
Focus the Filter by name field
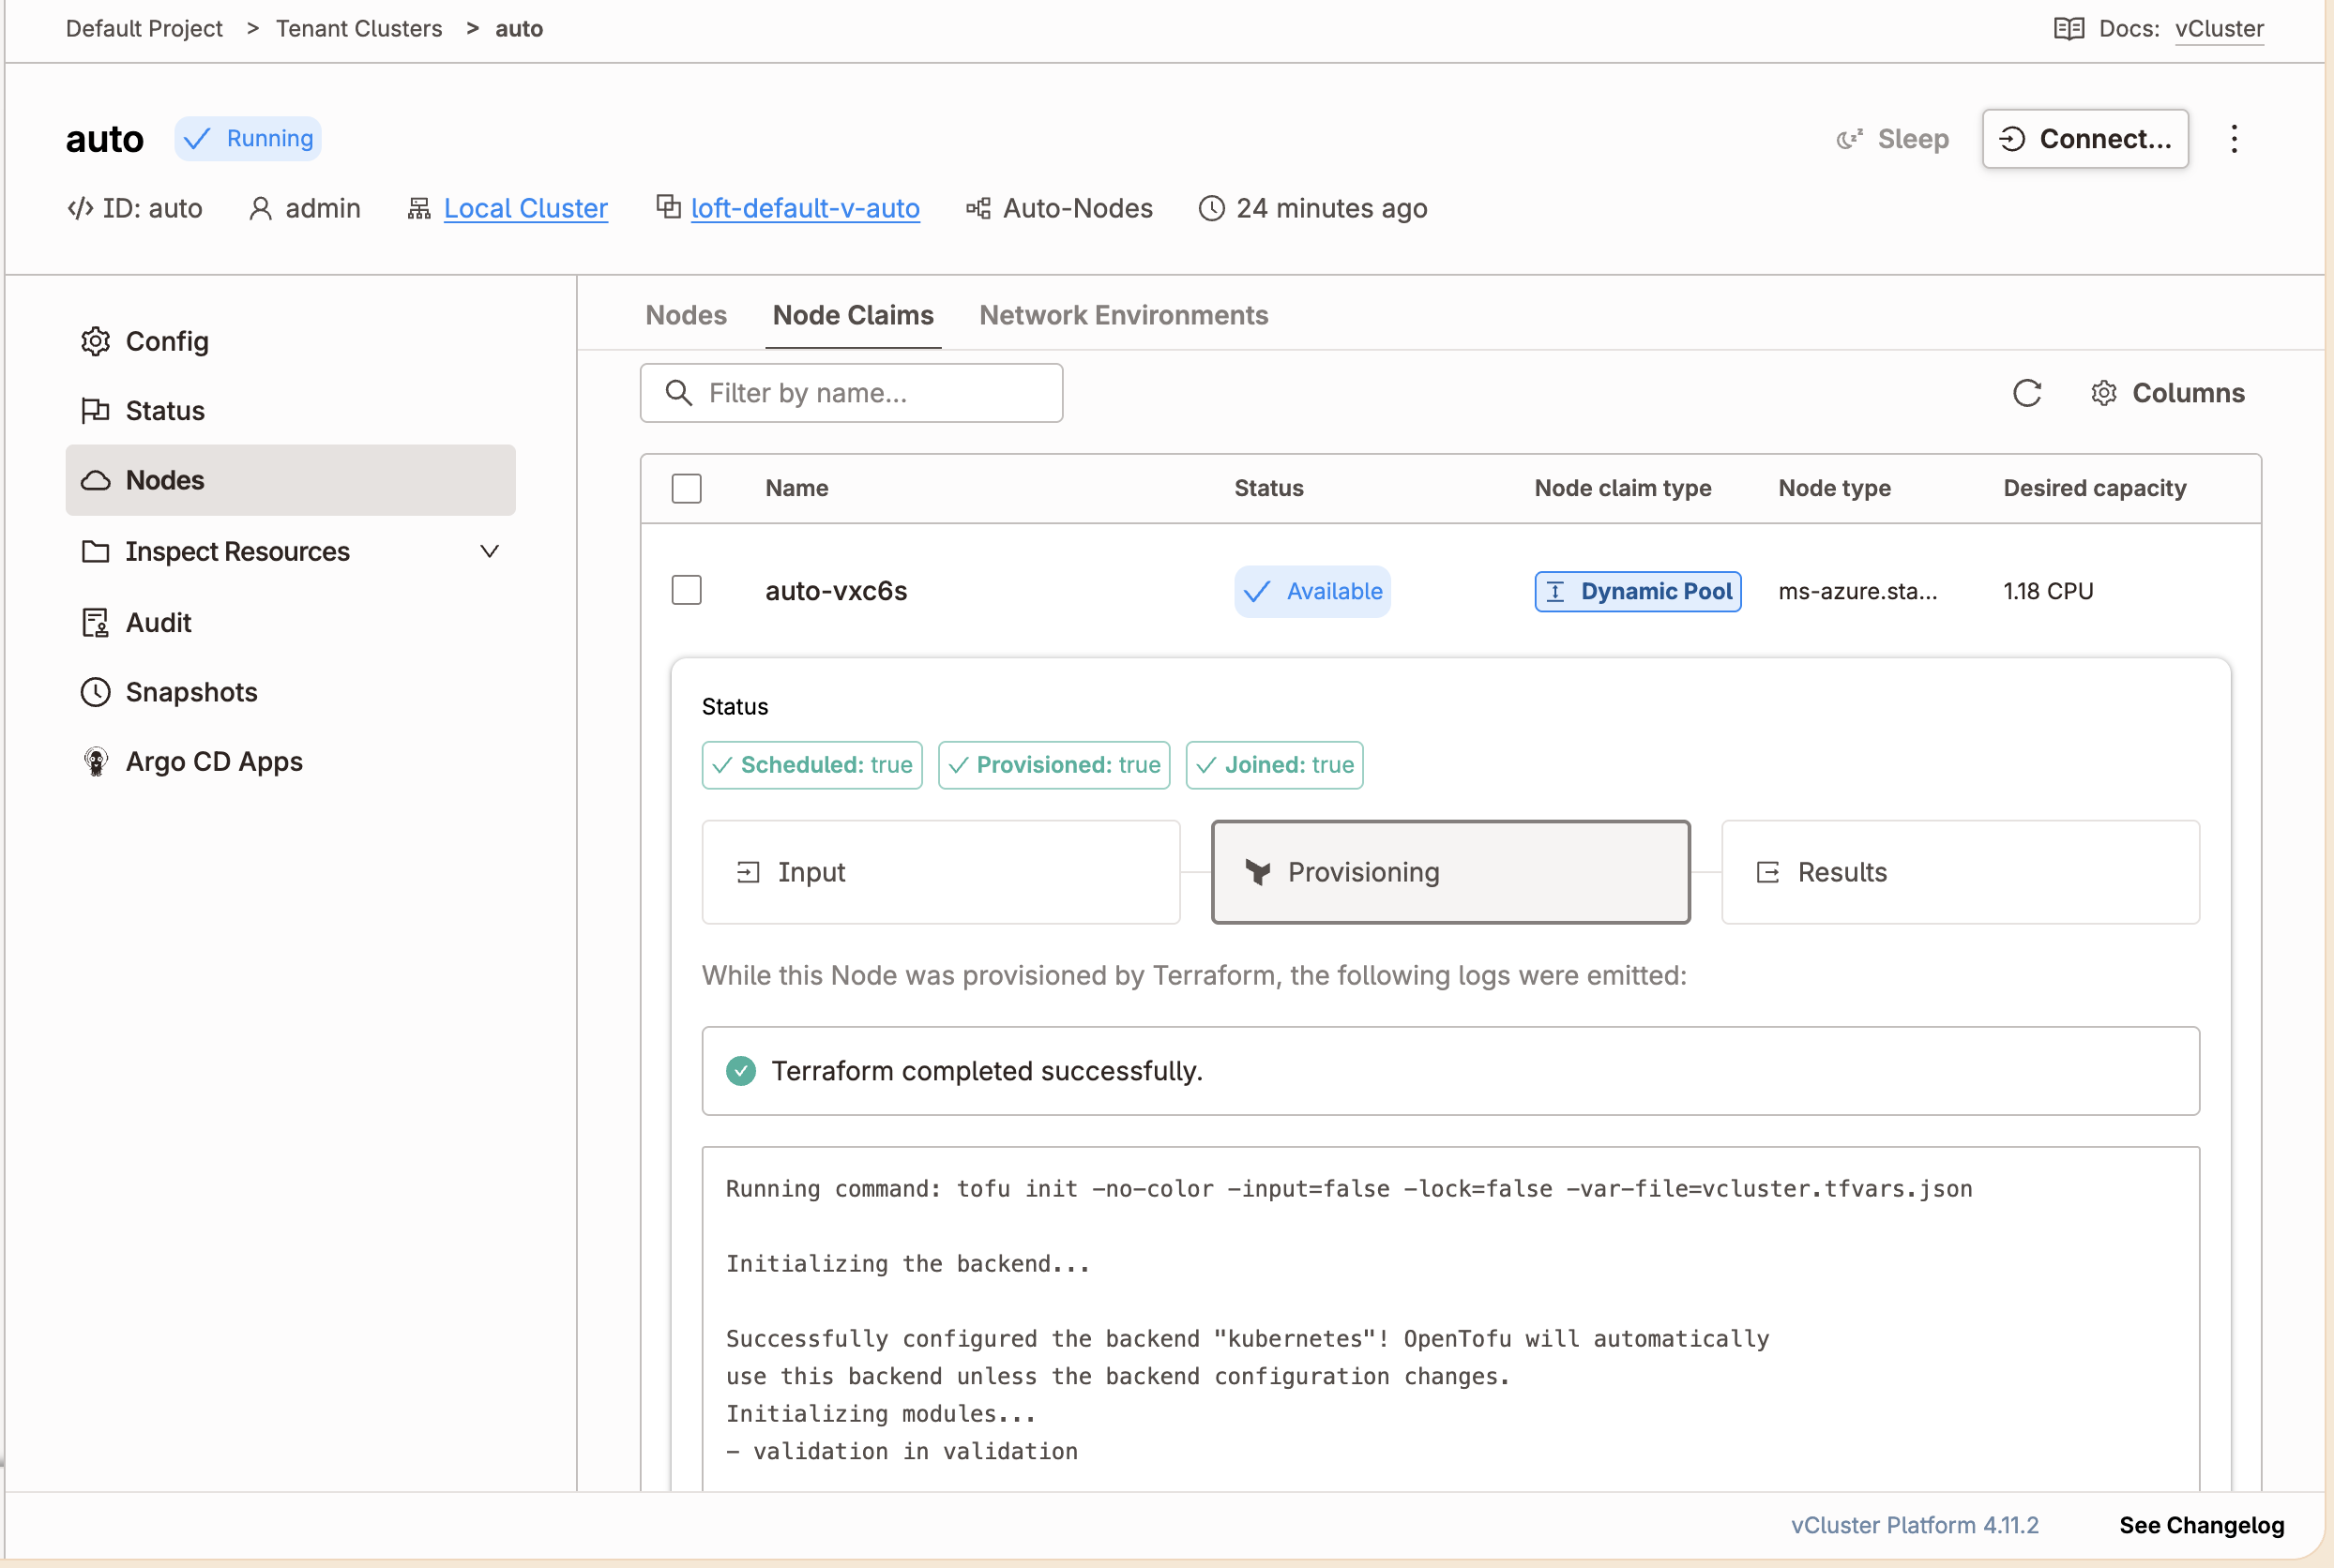[x=850, y=393]
